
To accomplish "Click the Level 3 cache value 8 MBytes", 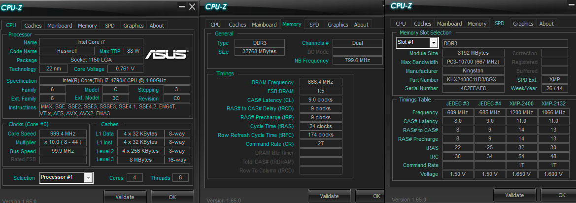I will click(x=140, y=160).
